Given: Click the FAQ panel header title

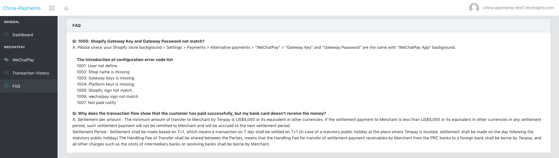Looking at the screenshot, I should pyautogui.click(x=77, y=25).
